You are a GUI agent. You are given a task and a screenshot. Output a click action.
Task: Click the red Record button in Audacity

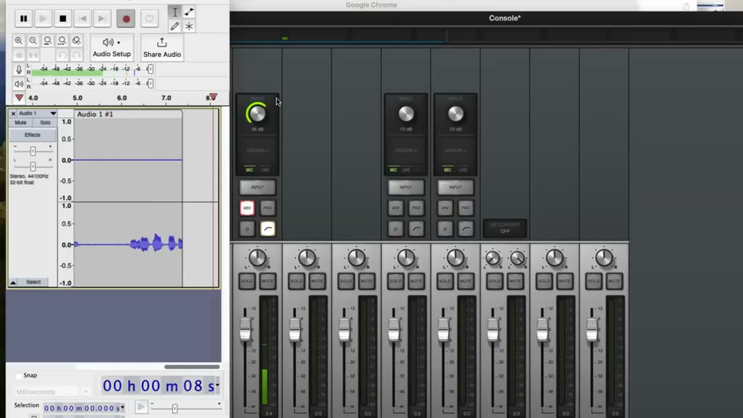[x=126, y=19]
